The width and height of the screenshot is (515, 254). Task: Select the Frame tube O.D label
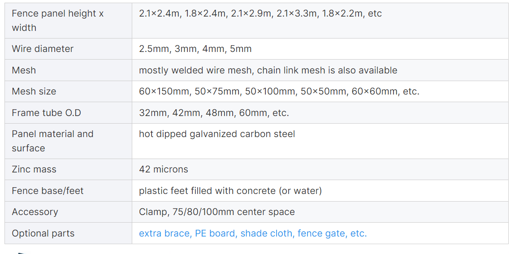(x=46, y=113)
